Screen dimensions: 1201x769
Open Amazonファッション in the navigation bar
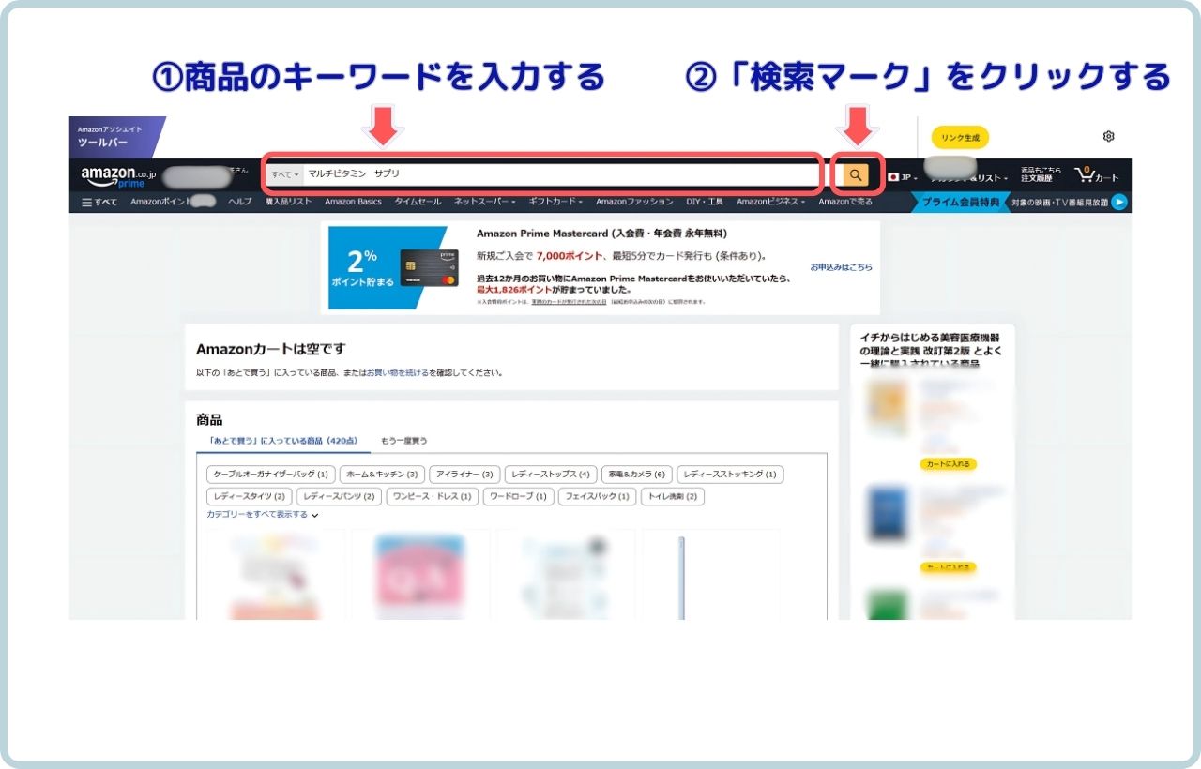point(634,202)
